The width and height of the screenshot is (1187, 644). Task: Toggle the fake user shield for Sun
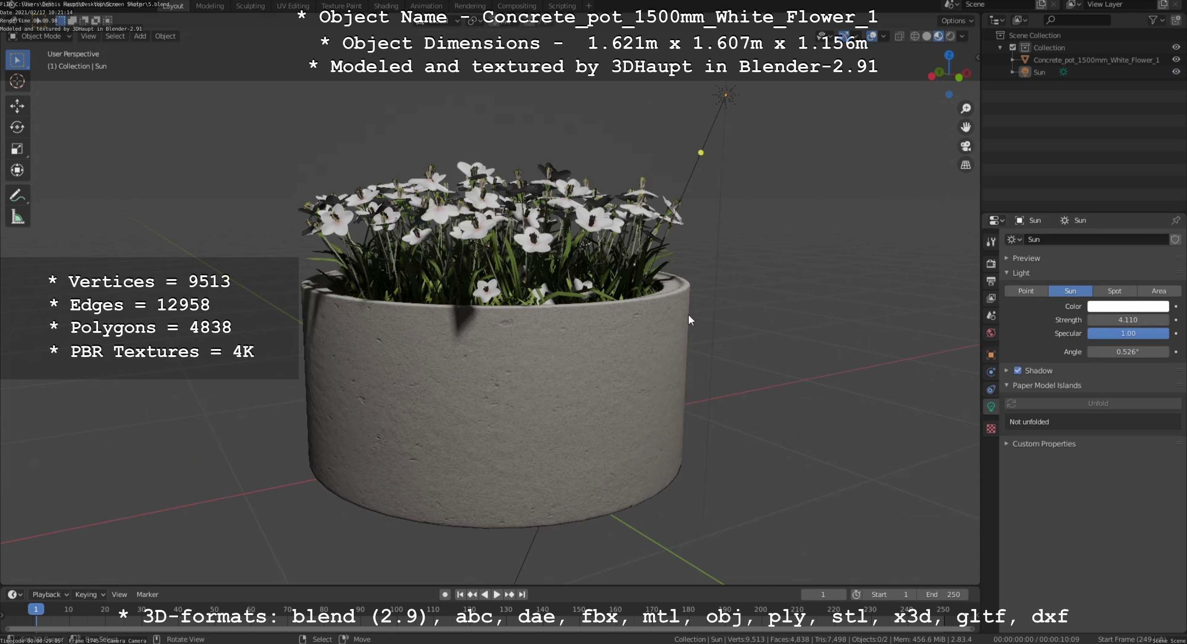[1174, 240]
